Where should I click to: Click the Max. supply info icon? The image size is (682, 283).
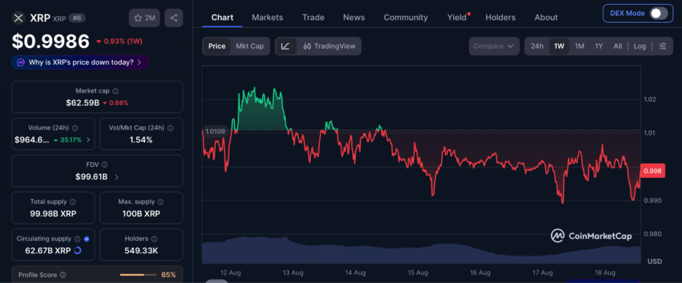click(161, 202)
